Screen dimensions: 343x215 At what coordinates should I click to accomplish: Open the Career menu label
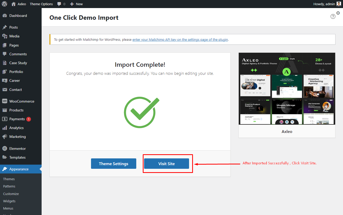pos(15,80)
